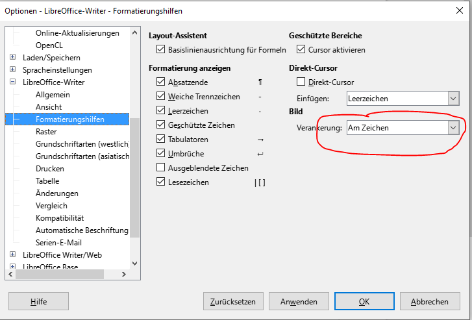Disable the Tabulatoren checkbox
Viewport: 472px width, 320px height.
click(x=161, y=139)
